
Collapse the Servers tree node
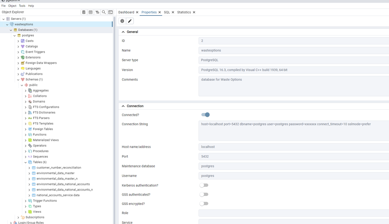pos(4,19)
